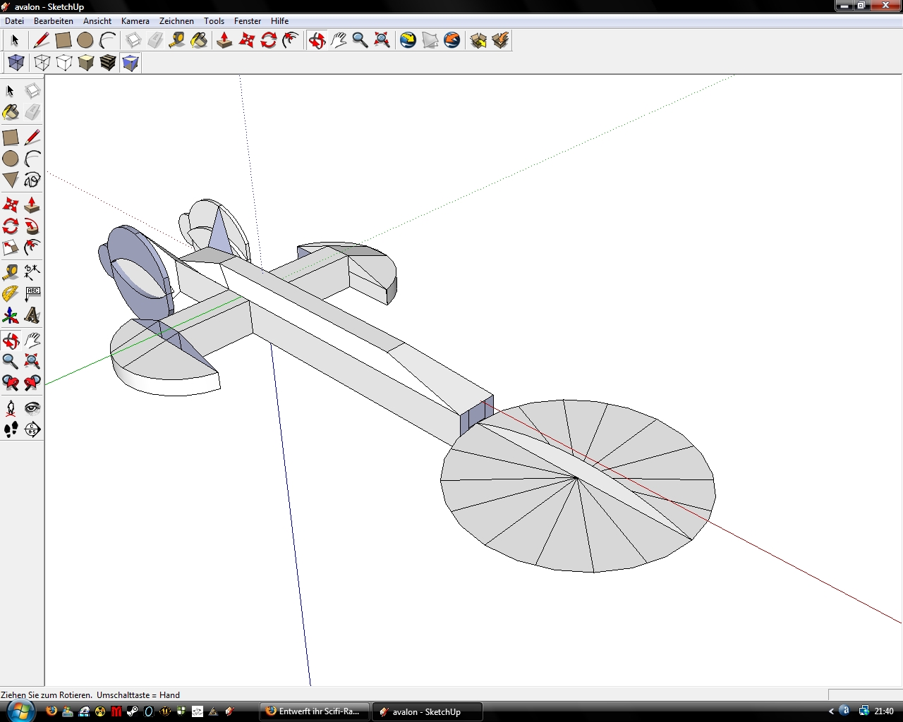This screenshot has height=722, width=903.
Task: Switch to Wireframe face style
Action: point(42,63)
